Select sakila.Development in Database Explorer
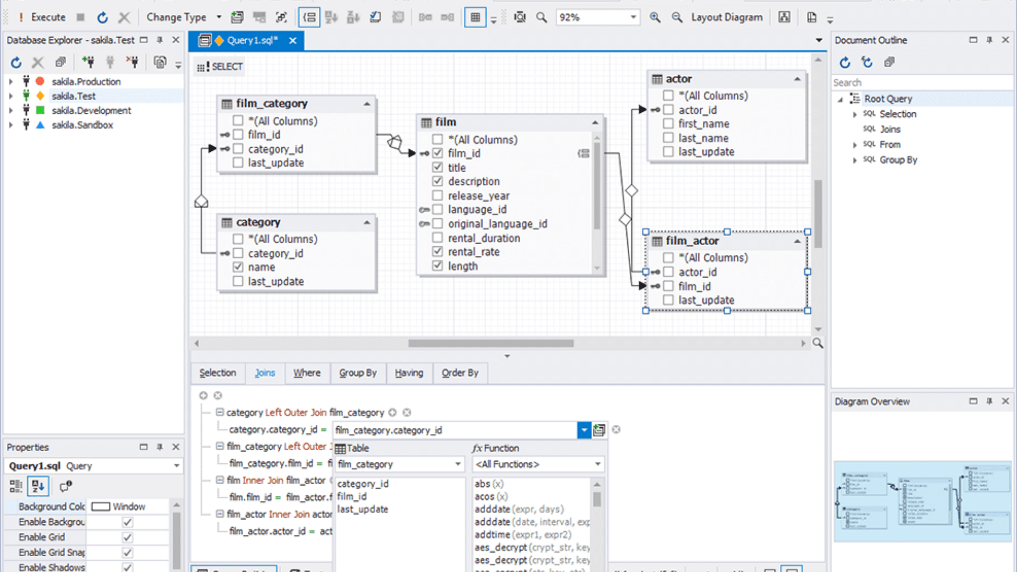 pos(90,110)
